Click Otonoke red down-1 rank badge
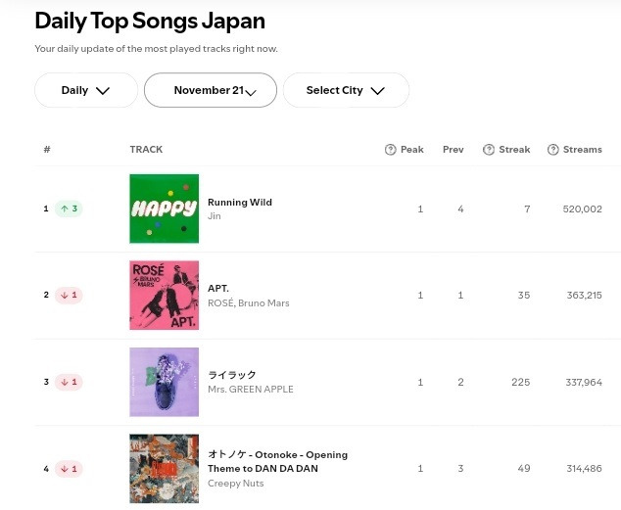This screenshot has width=621, height=510. [x=69, y=469]
